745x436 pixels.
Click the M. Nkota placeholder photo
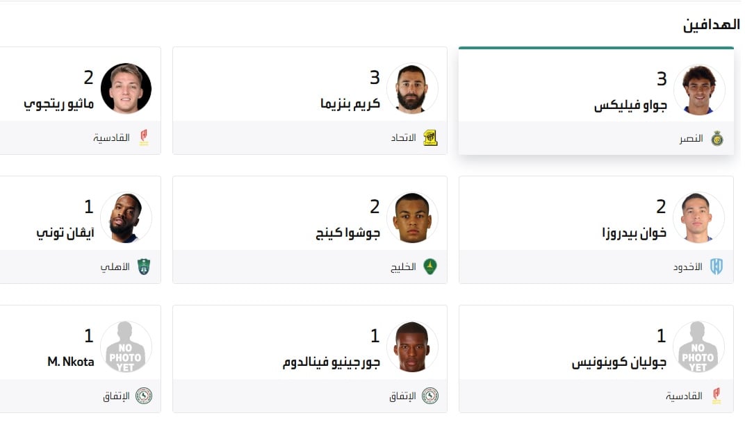click(126, 347)
